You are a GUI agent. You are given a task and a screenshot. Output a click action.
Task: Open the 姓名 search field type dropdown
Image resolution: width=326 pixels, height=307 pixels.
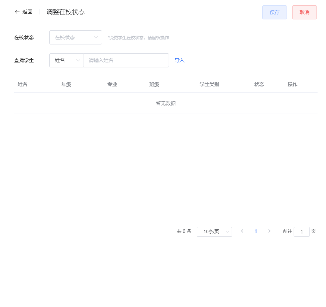66,60
